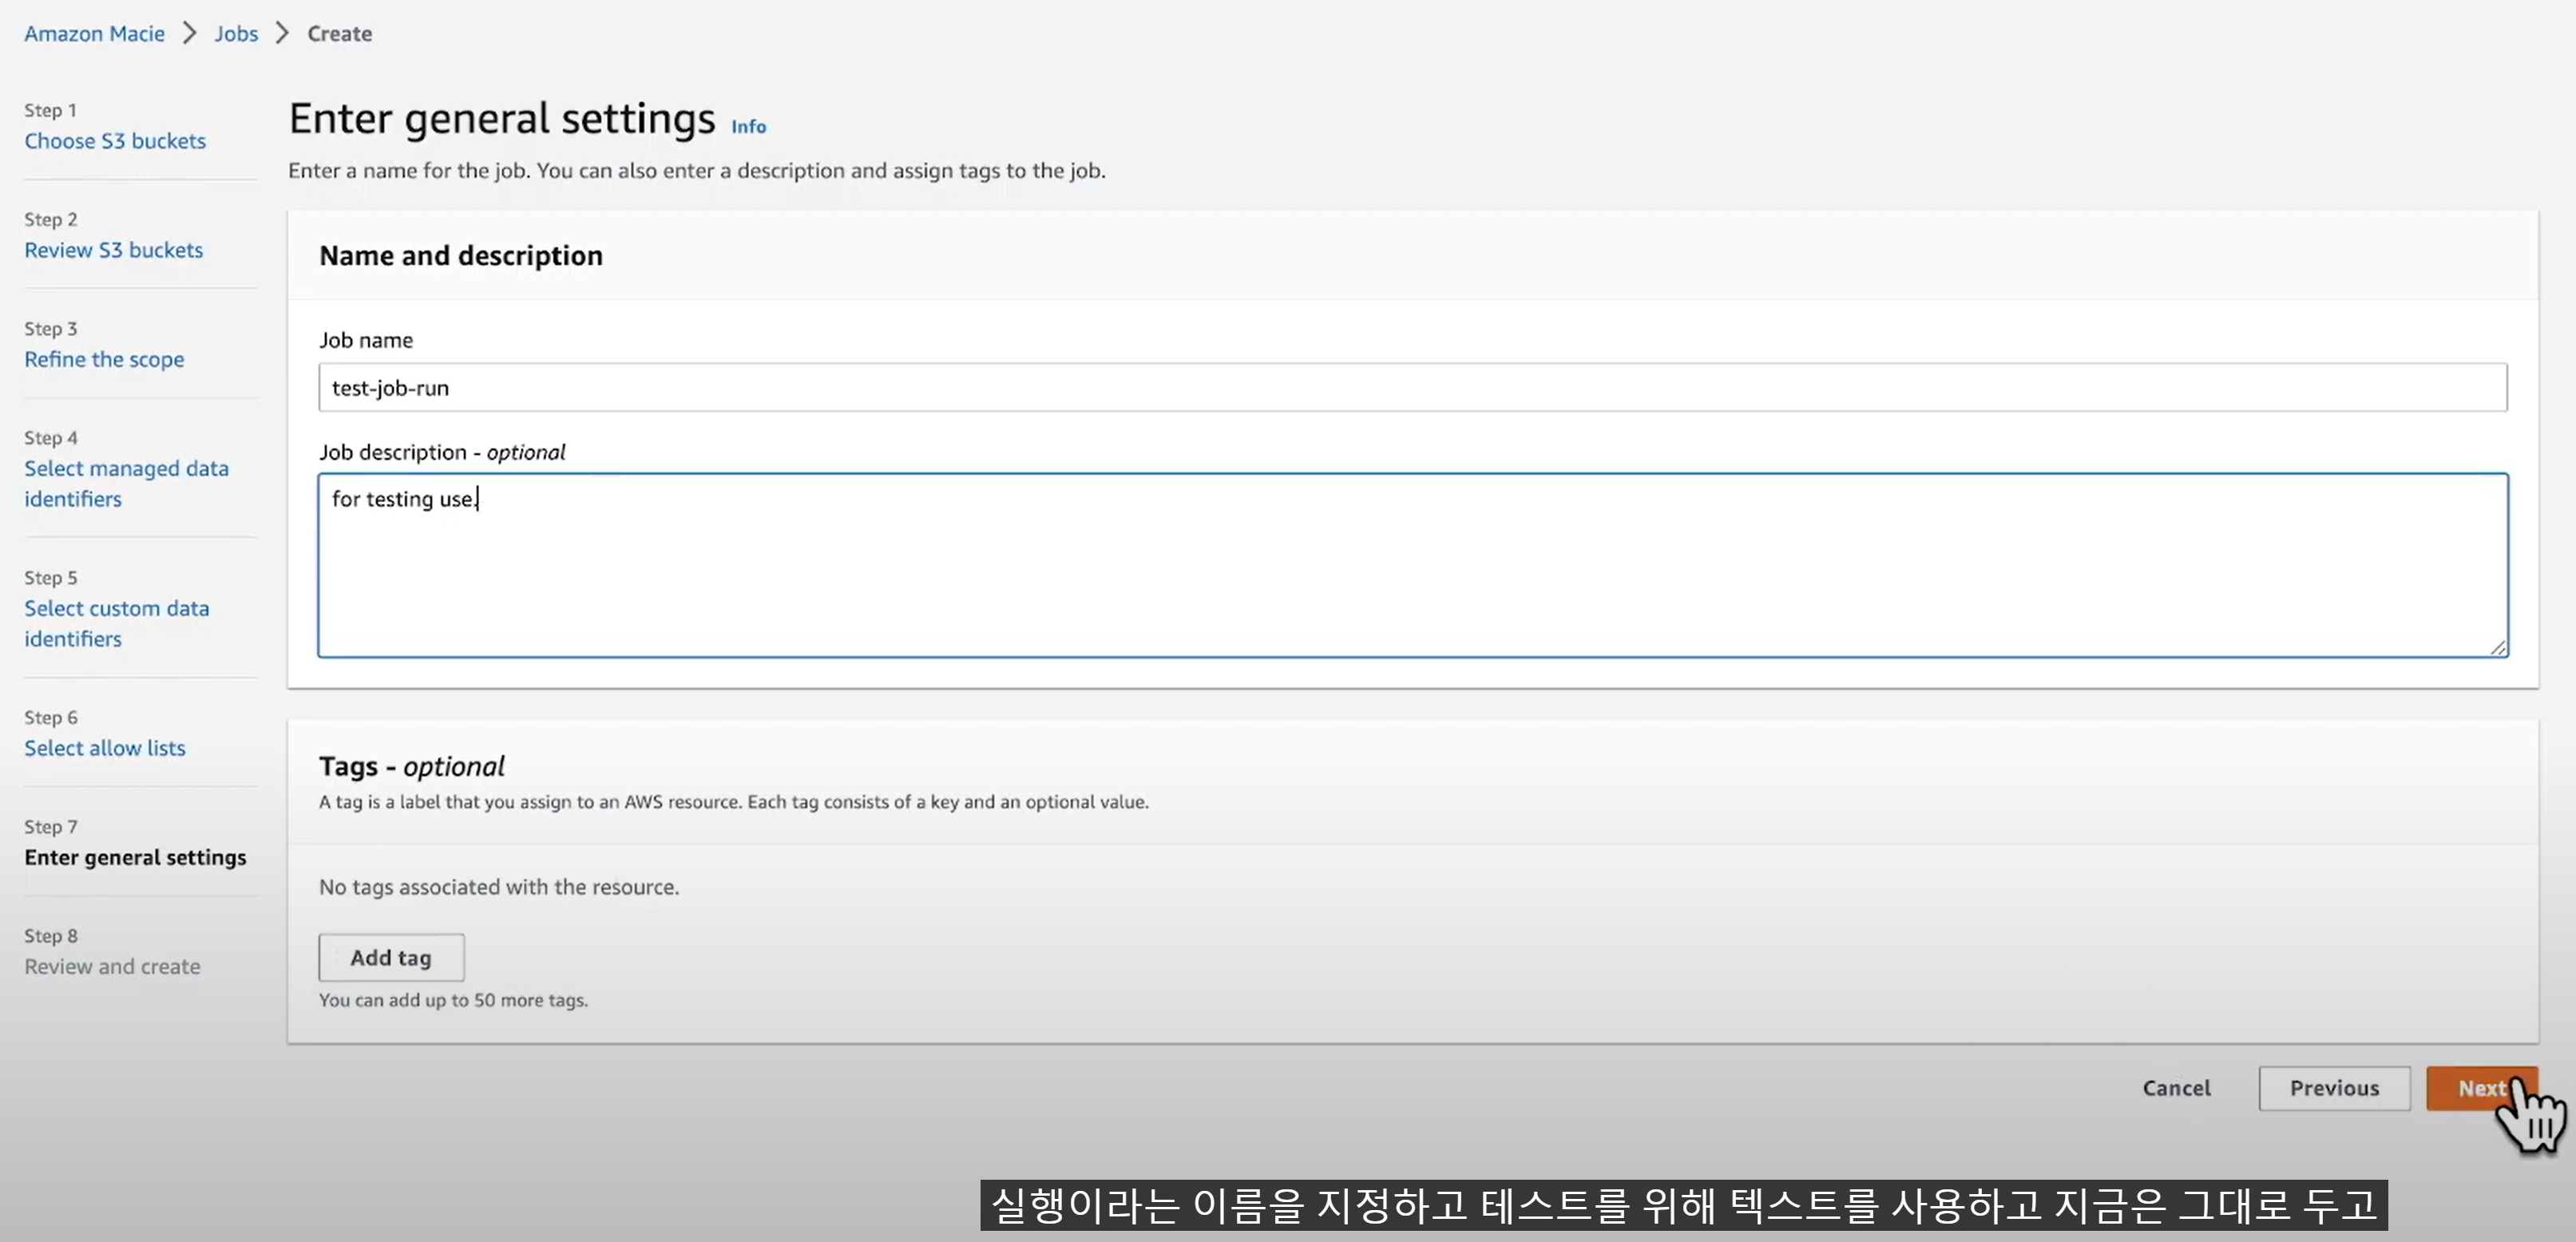The image size is (2576, 1242).
Task: Open Select allow lists step
Action: coord(105,748)
